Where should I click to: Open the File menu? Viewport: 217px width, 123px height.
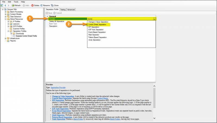coord(4,2)
